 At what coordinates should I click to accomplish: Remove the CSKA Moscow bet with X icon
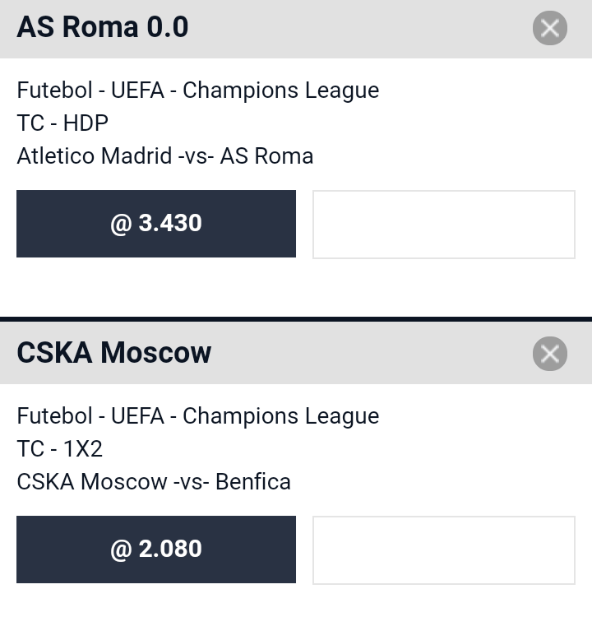549,354
